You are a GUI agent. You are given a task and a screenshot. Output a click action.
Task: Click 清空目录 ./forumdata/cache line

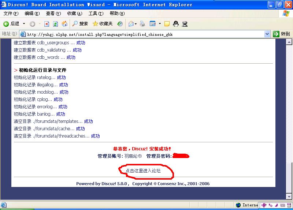click(49, 129)
